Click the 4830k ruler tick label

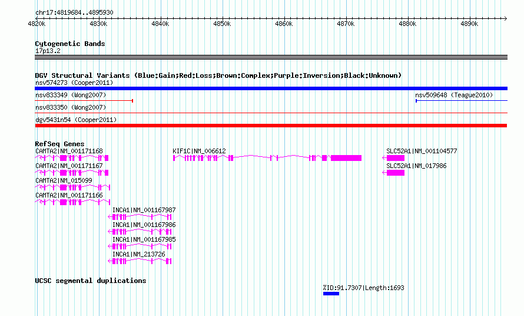point(98,24)
